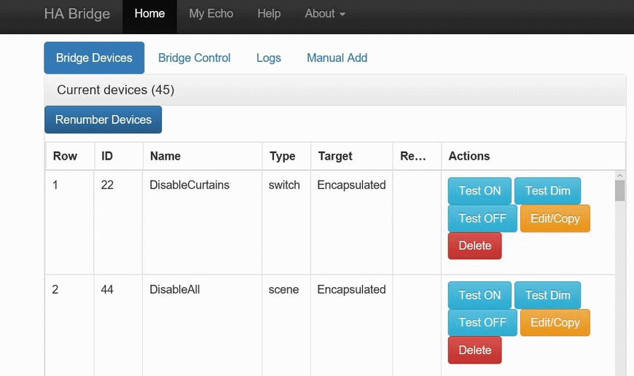Select the Bridge Devices tab
This screenshot has height=376, width=634.
pos(94,58)
